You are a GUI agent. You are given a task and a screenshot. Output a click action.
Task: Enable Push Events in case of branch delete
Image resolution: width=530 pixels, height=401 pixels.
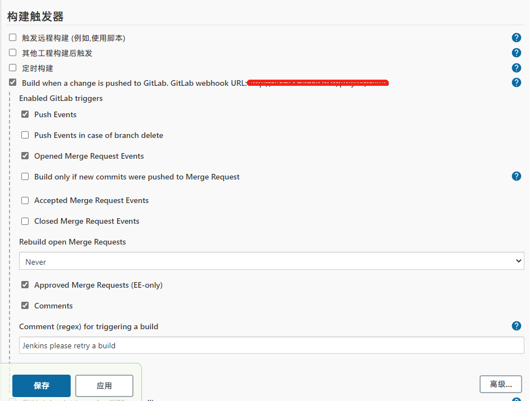coord(25,135)
